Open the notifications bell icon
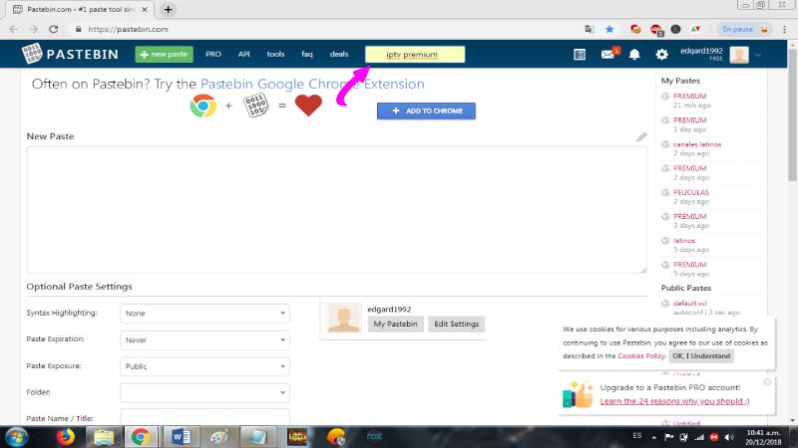The image size is (798, 448). (x=634, y=55)
